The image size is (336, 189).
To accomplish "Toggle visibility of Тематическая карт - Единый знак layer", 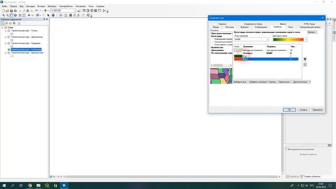I will (9, 52).
